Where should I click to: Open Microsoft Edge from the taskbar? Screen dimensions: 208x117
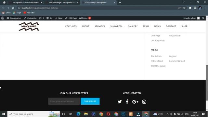point(78,114)
